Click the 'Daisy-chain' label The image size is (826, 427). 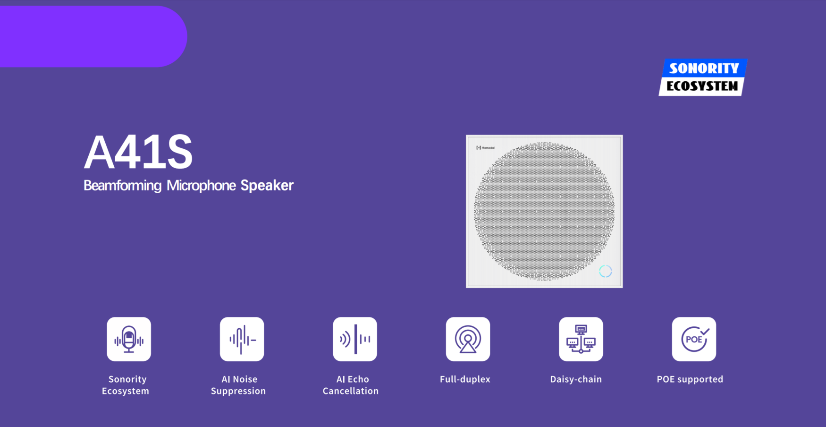(576, 379)
